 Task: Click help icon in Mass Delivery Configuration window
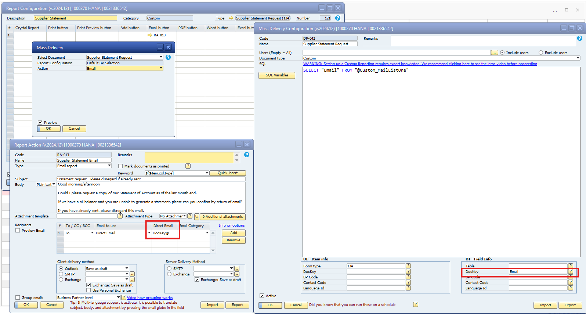pos(579,38)
